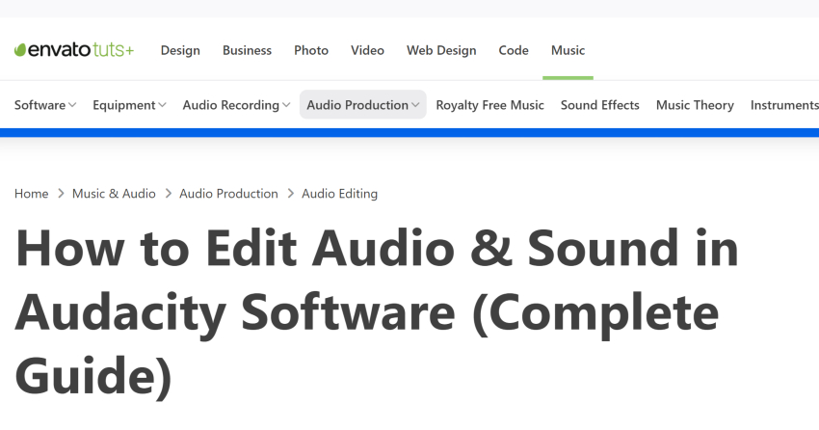This screenshot has height=430, width=819.
Task: Expand the Equipment dropdown
Action: [x=129, y=105]
